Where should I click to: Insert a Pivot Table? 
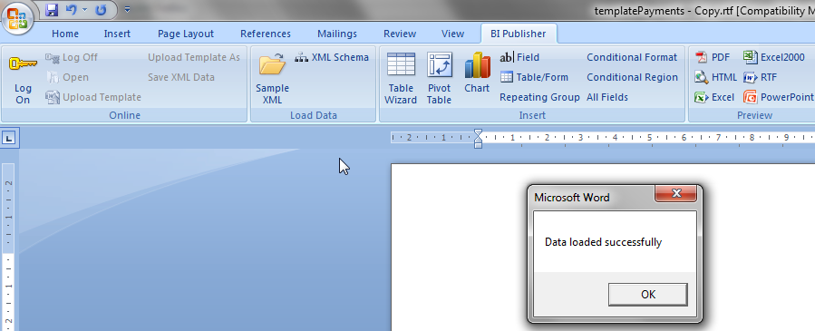pyautogui.click(x=439, y=79)
